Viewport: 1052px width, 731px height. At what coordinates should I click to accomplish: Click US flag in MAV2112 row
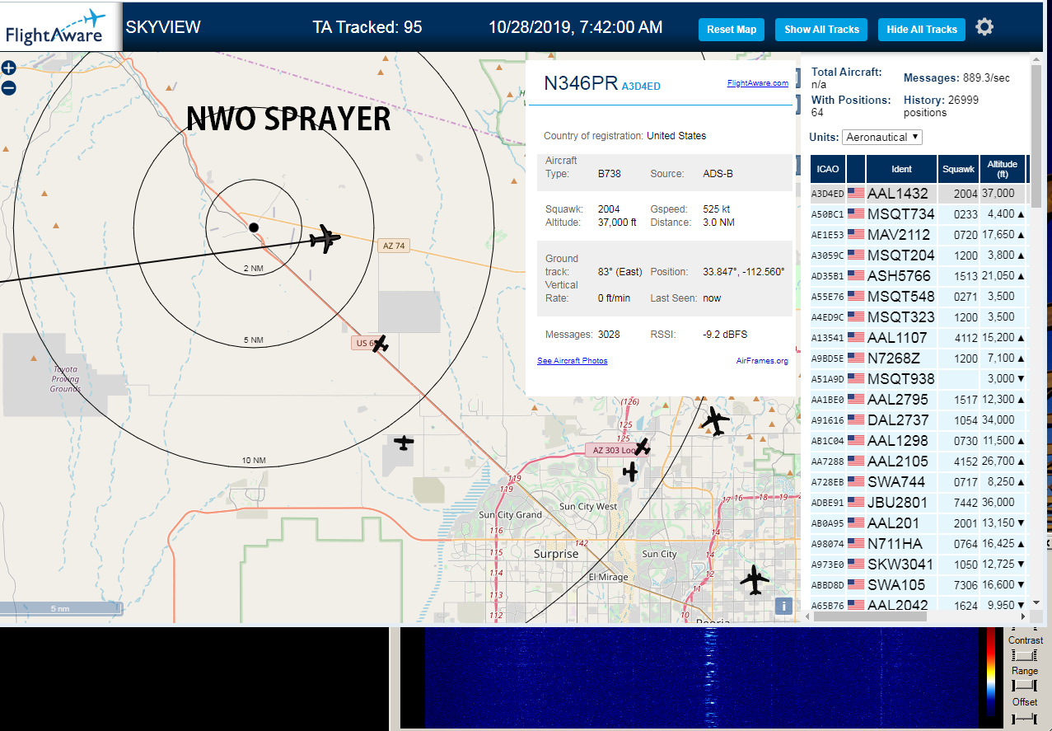tap(855, 235)
